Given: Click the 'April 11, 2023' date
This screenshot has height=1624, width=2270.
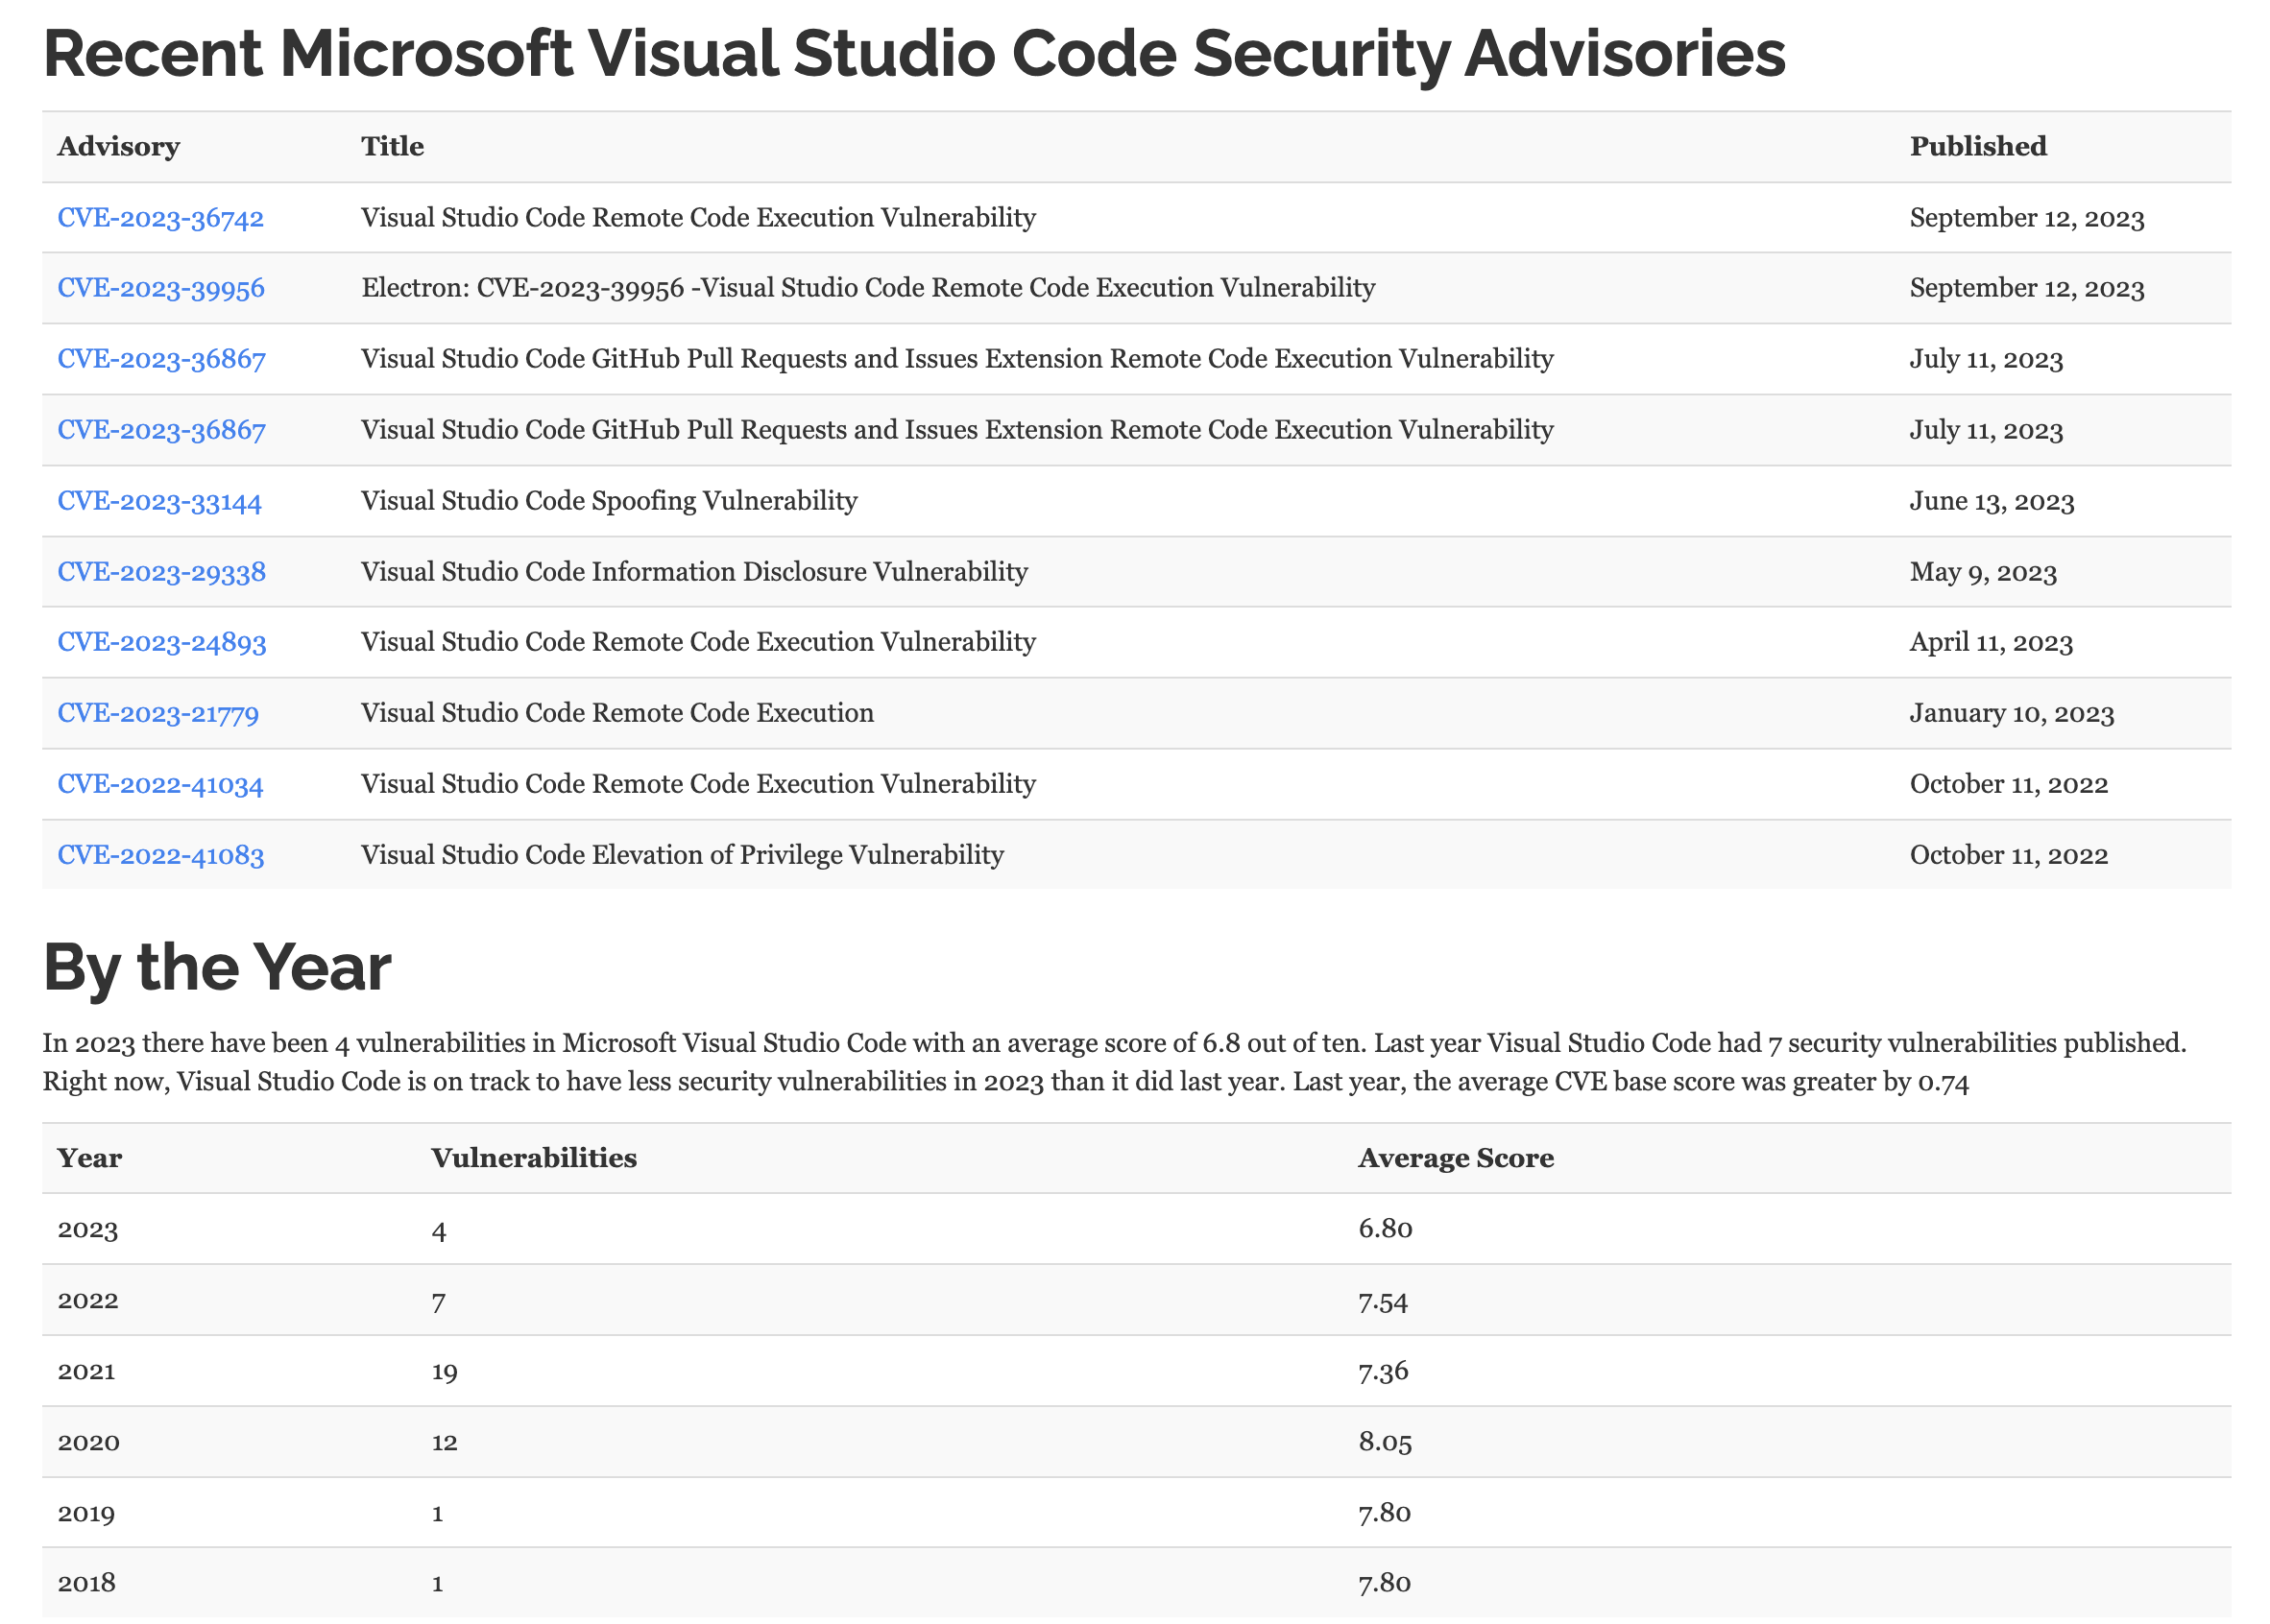Looking at the screenshot, I should click(1991, 642).
